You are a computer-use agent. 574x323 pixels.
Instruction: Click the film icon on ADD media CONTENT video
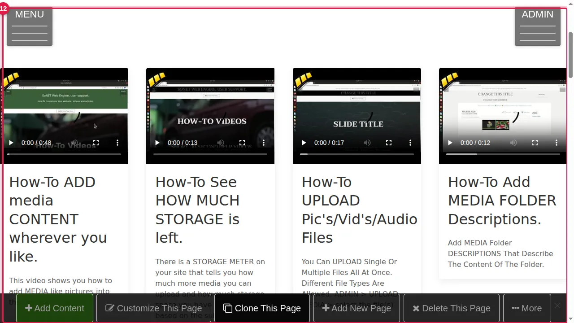(x=11, y=80)
